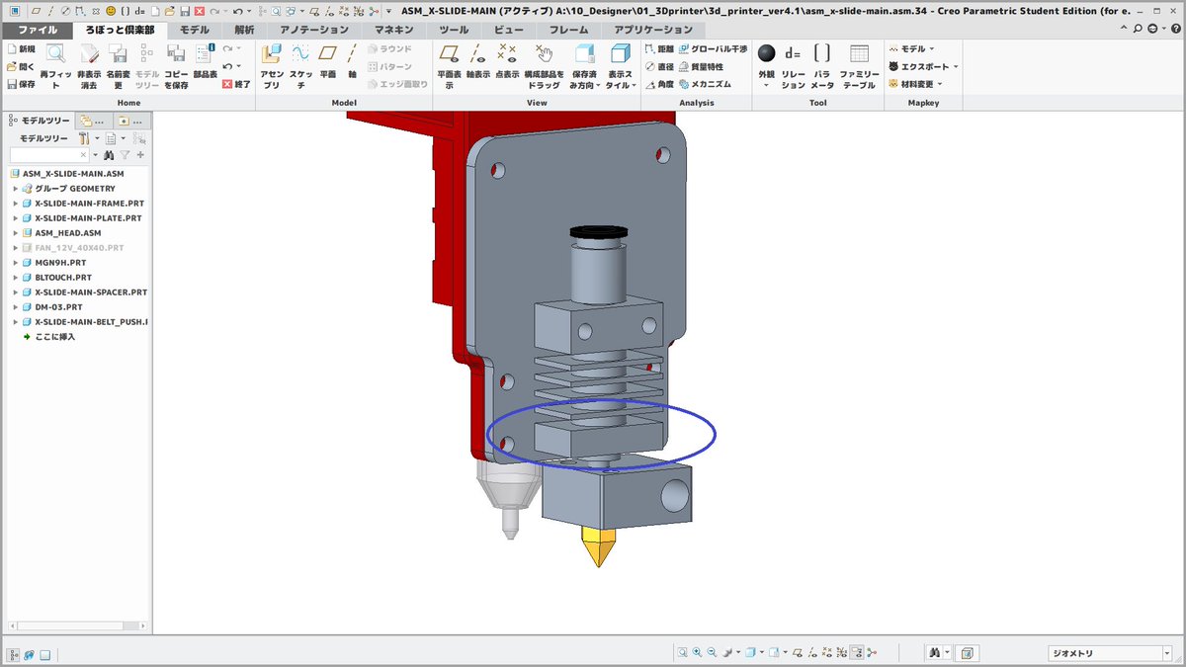The width and height of the screenshot is (1186, 667).
Task: Expand the MGN9H.PRT tree node
Action: pyautogui.click(x=15, y=263)
